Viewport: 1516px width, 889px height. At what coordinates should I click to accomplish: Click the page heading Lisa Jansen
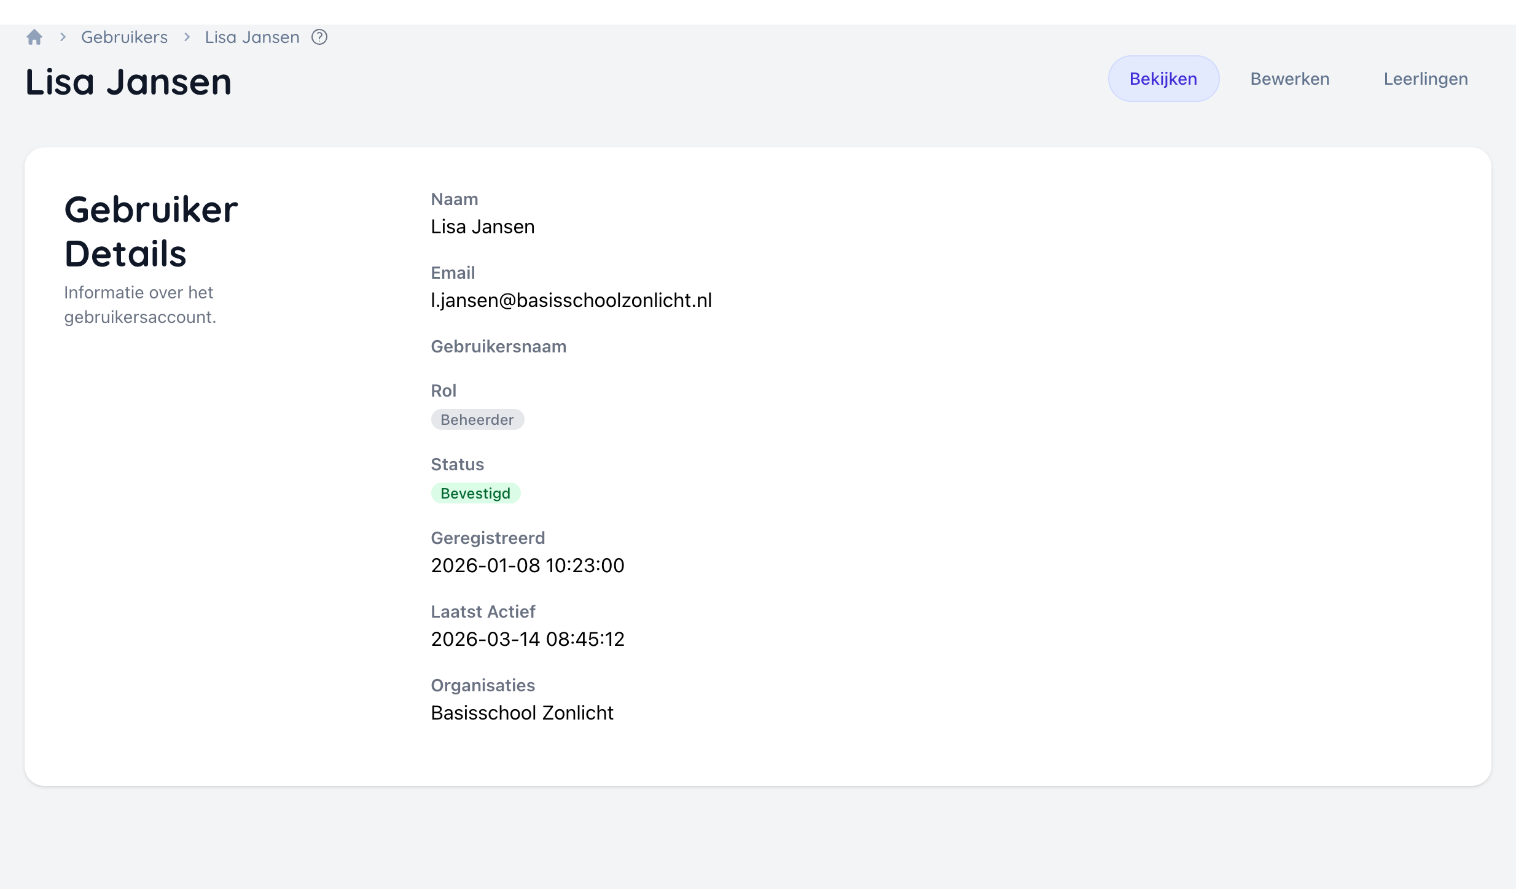point(128,81)
